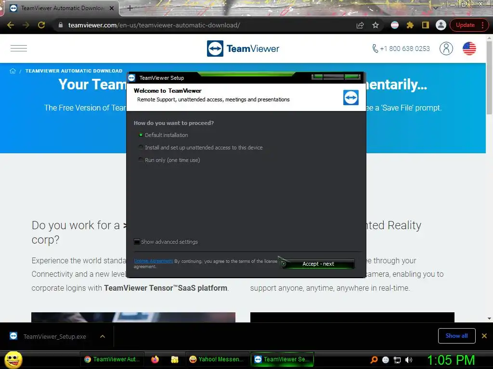This screenshot has width=493, height=369.
Task: Open the tab search chevron
Action: (x=435, y=8)
